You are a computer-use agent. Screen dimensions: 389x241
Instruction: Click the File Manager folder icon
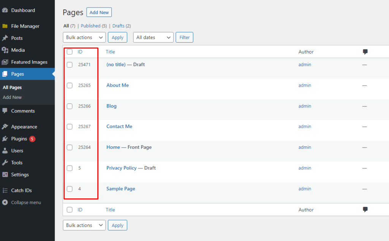[5, 26]
